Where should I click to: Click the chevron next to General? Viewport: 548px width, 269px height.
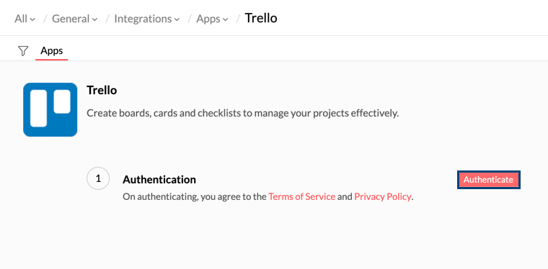pyautogui.click(x=94, y=19)
